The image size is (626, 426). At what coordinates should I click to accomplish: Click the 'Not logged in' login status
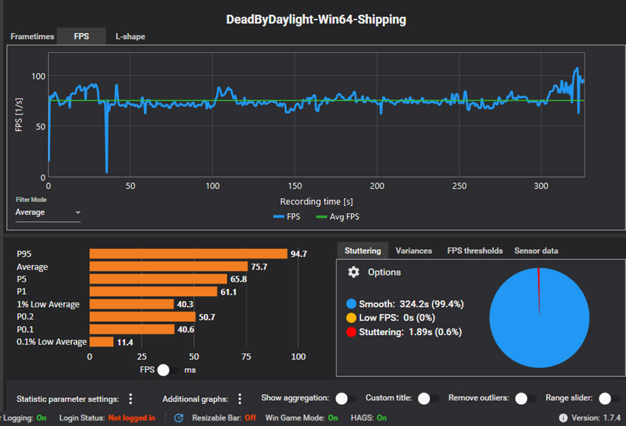(131, 418)
